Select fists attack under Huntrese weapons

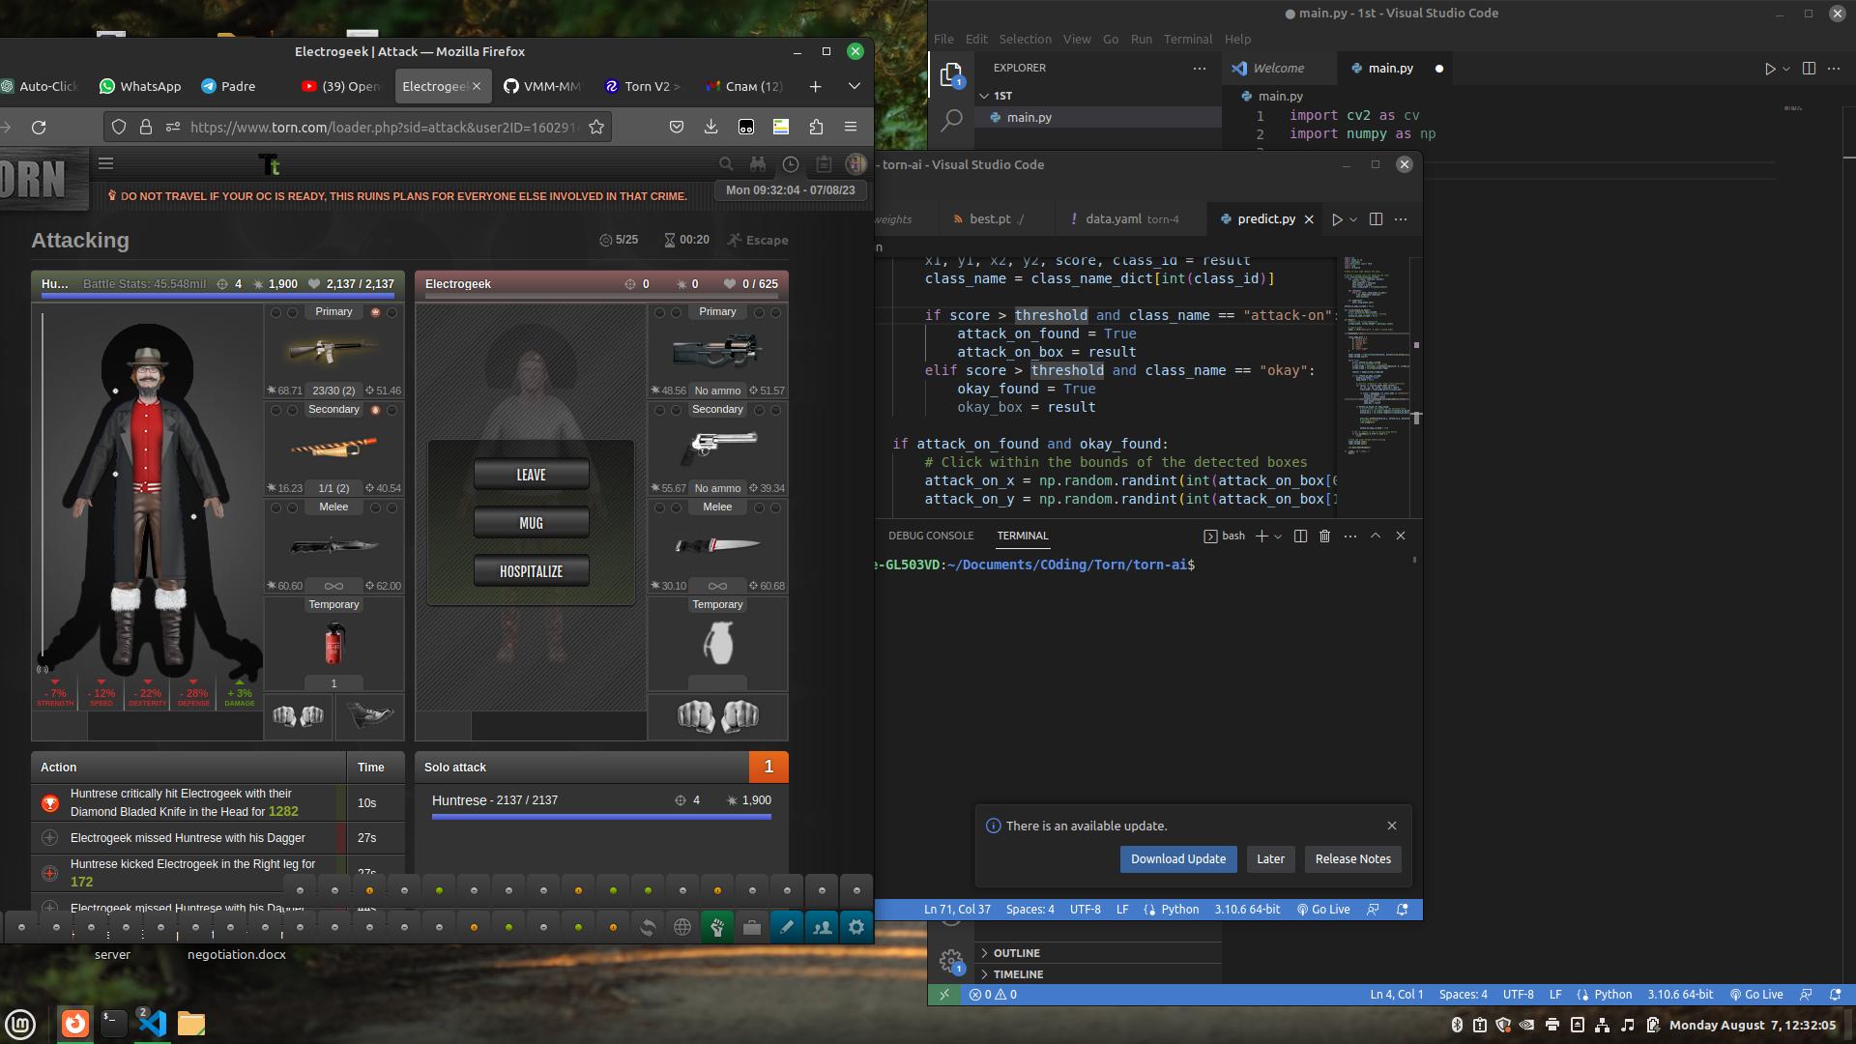(x=299, y=716)
